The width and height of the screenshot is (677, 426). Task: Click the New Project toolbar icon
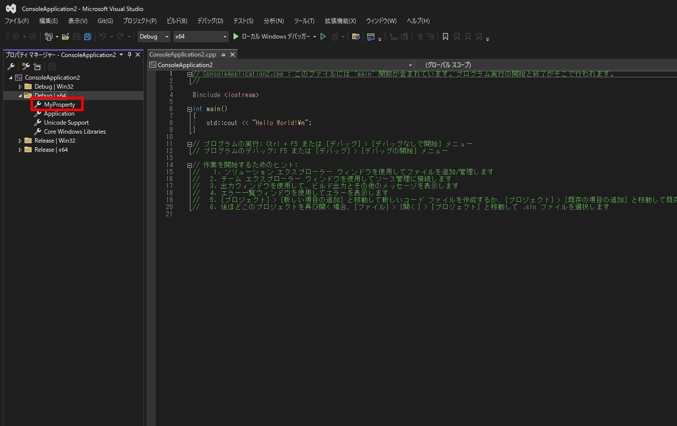(x=49, y=37)
